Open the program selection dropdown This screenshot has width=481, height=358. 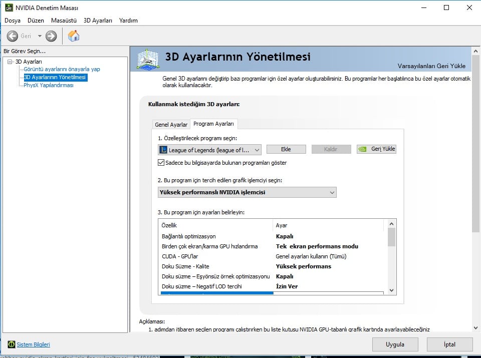coord(210,150)
